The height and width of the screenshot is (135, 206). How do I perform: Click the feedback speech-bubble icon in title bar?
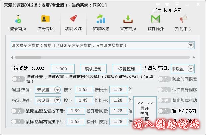(x=158, y=4)
